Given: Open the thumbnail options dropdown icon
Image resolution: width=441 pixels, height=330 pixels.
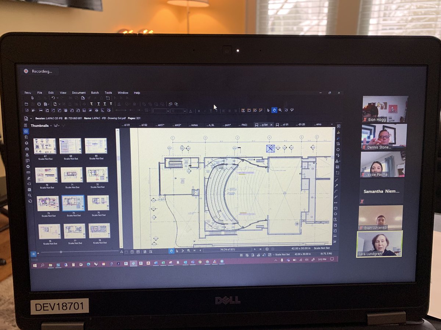Looking at the screenshot, I should coord(57,125).
